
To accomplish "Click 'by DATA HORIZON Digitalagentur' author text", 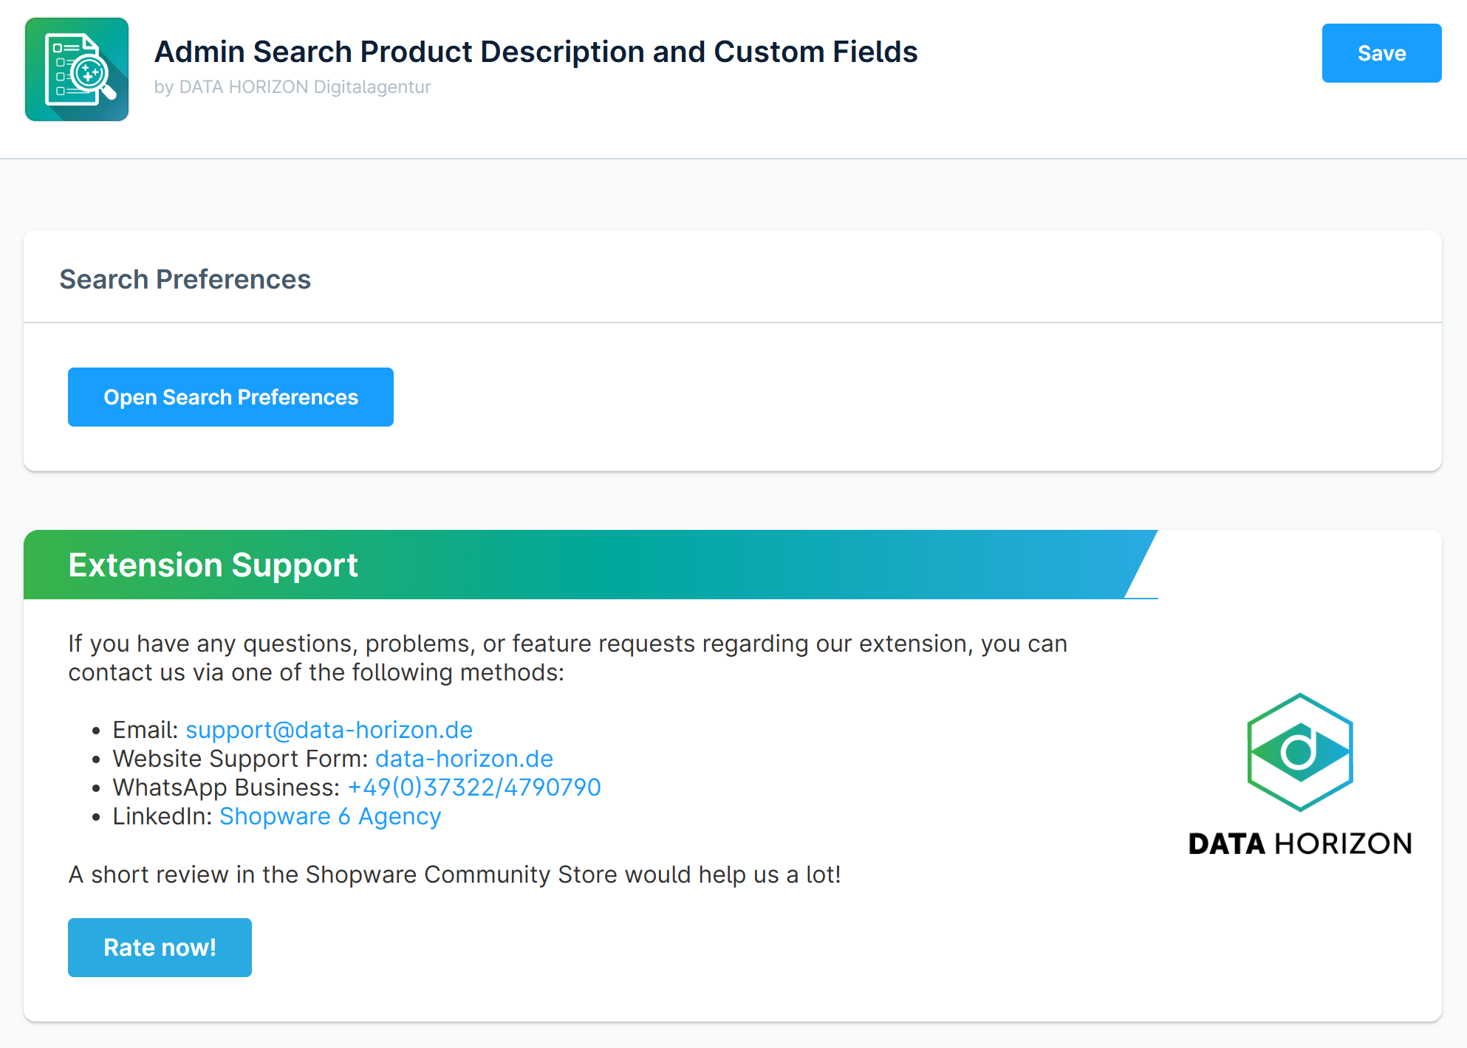I will coord(293,87).
